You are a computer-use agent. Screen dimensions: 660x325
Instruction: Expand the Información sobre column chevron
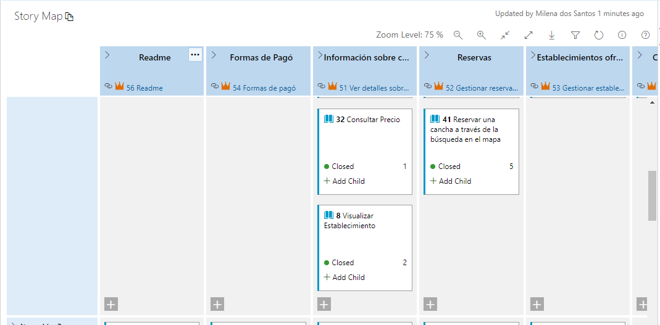point(320,55)
